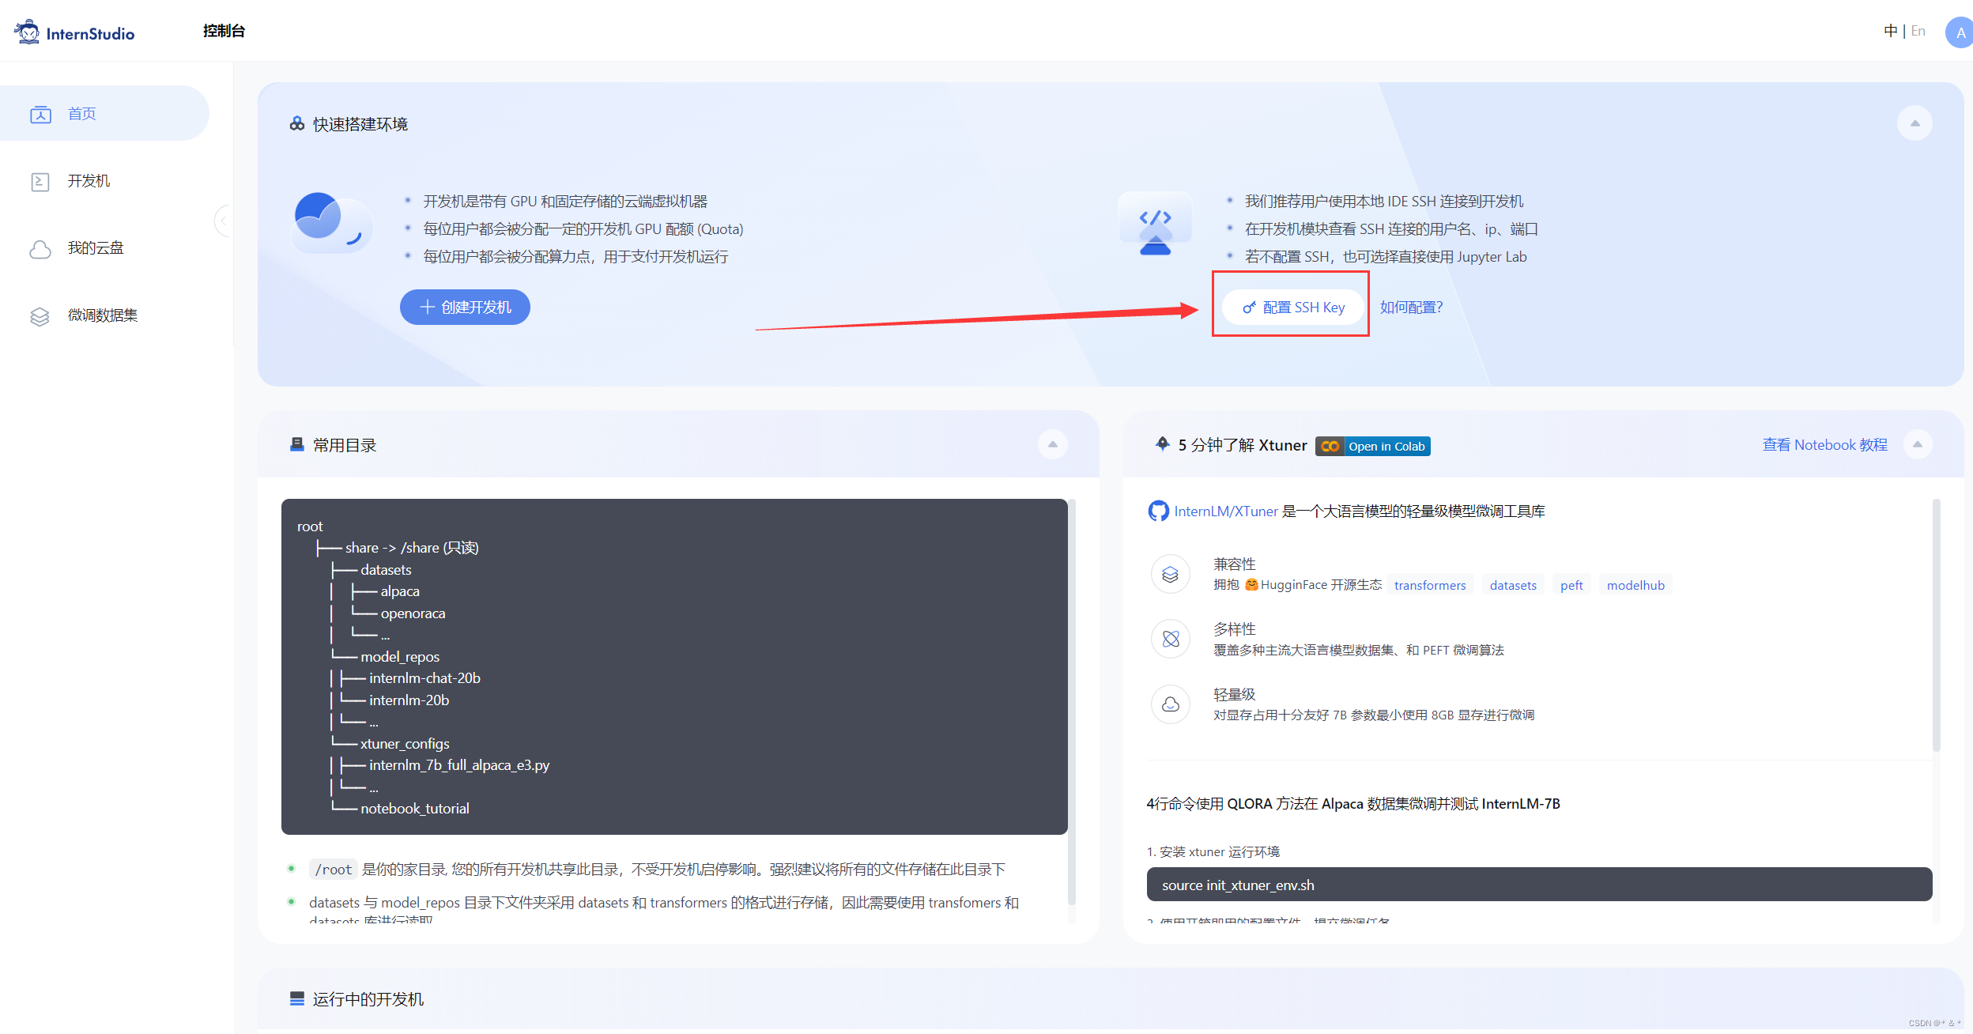Click the megaphone icon beside 5分钟了解 Xtuner

click(1162, 444)
